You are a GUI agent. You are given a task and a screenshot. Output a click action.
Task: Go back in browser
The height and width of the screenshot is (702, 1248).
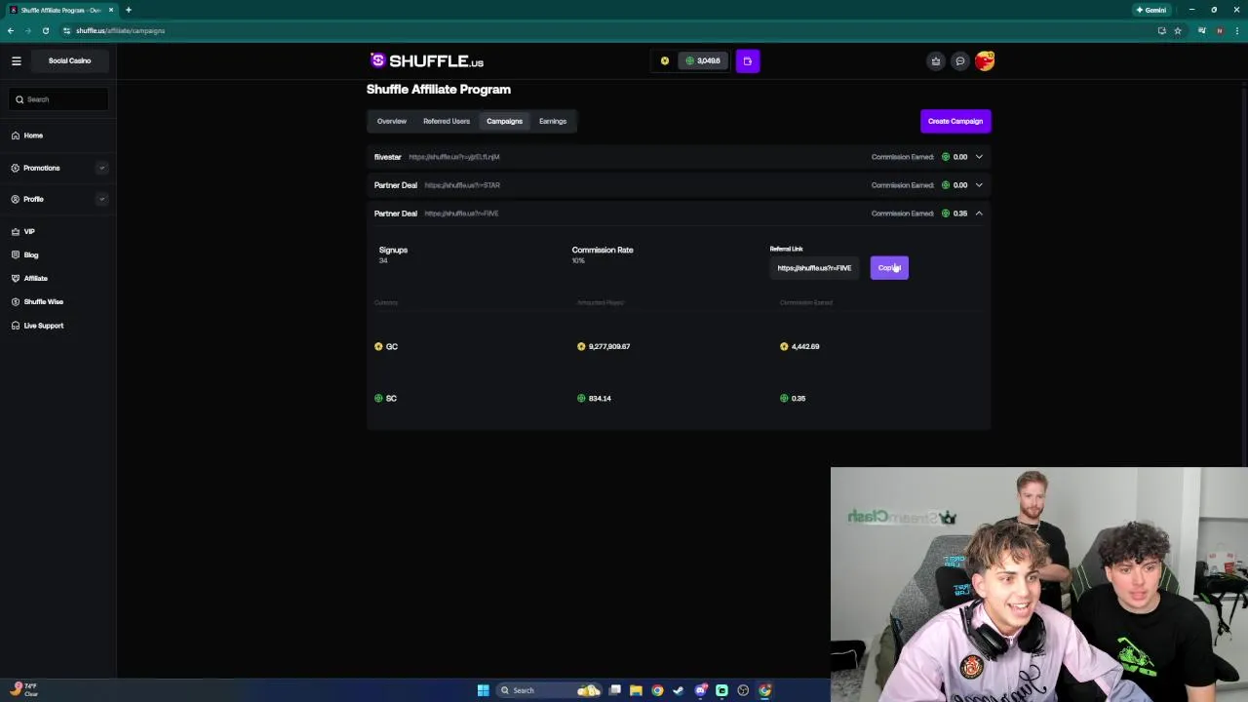coord(11,30)
